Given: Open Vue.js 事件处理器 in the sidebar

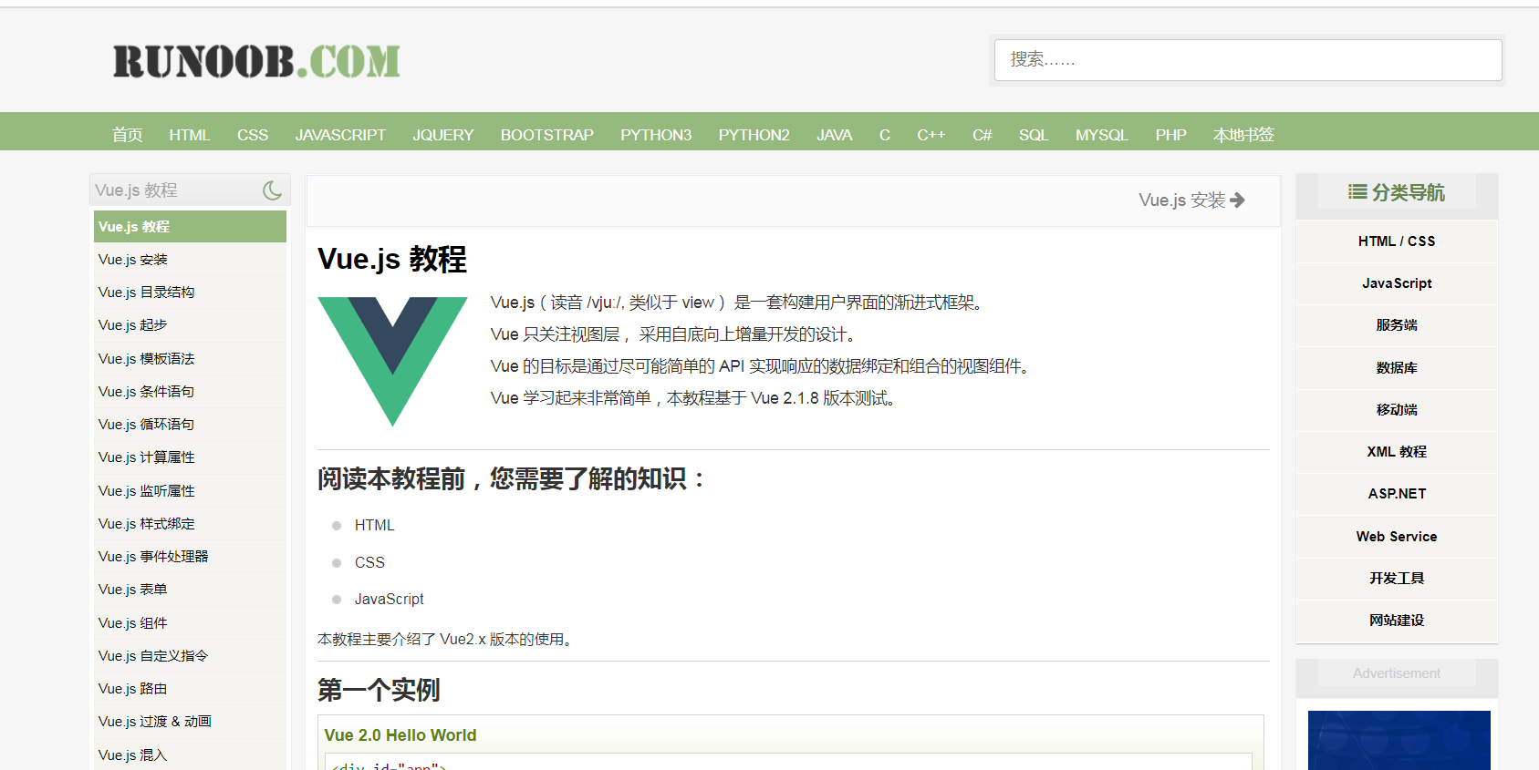Looking at the screenshot, I should tap(190, 557).
